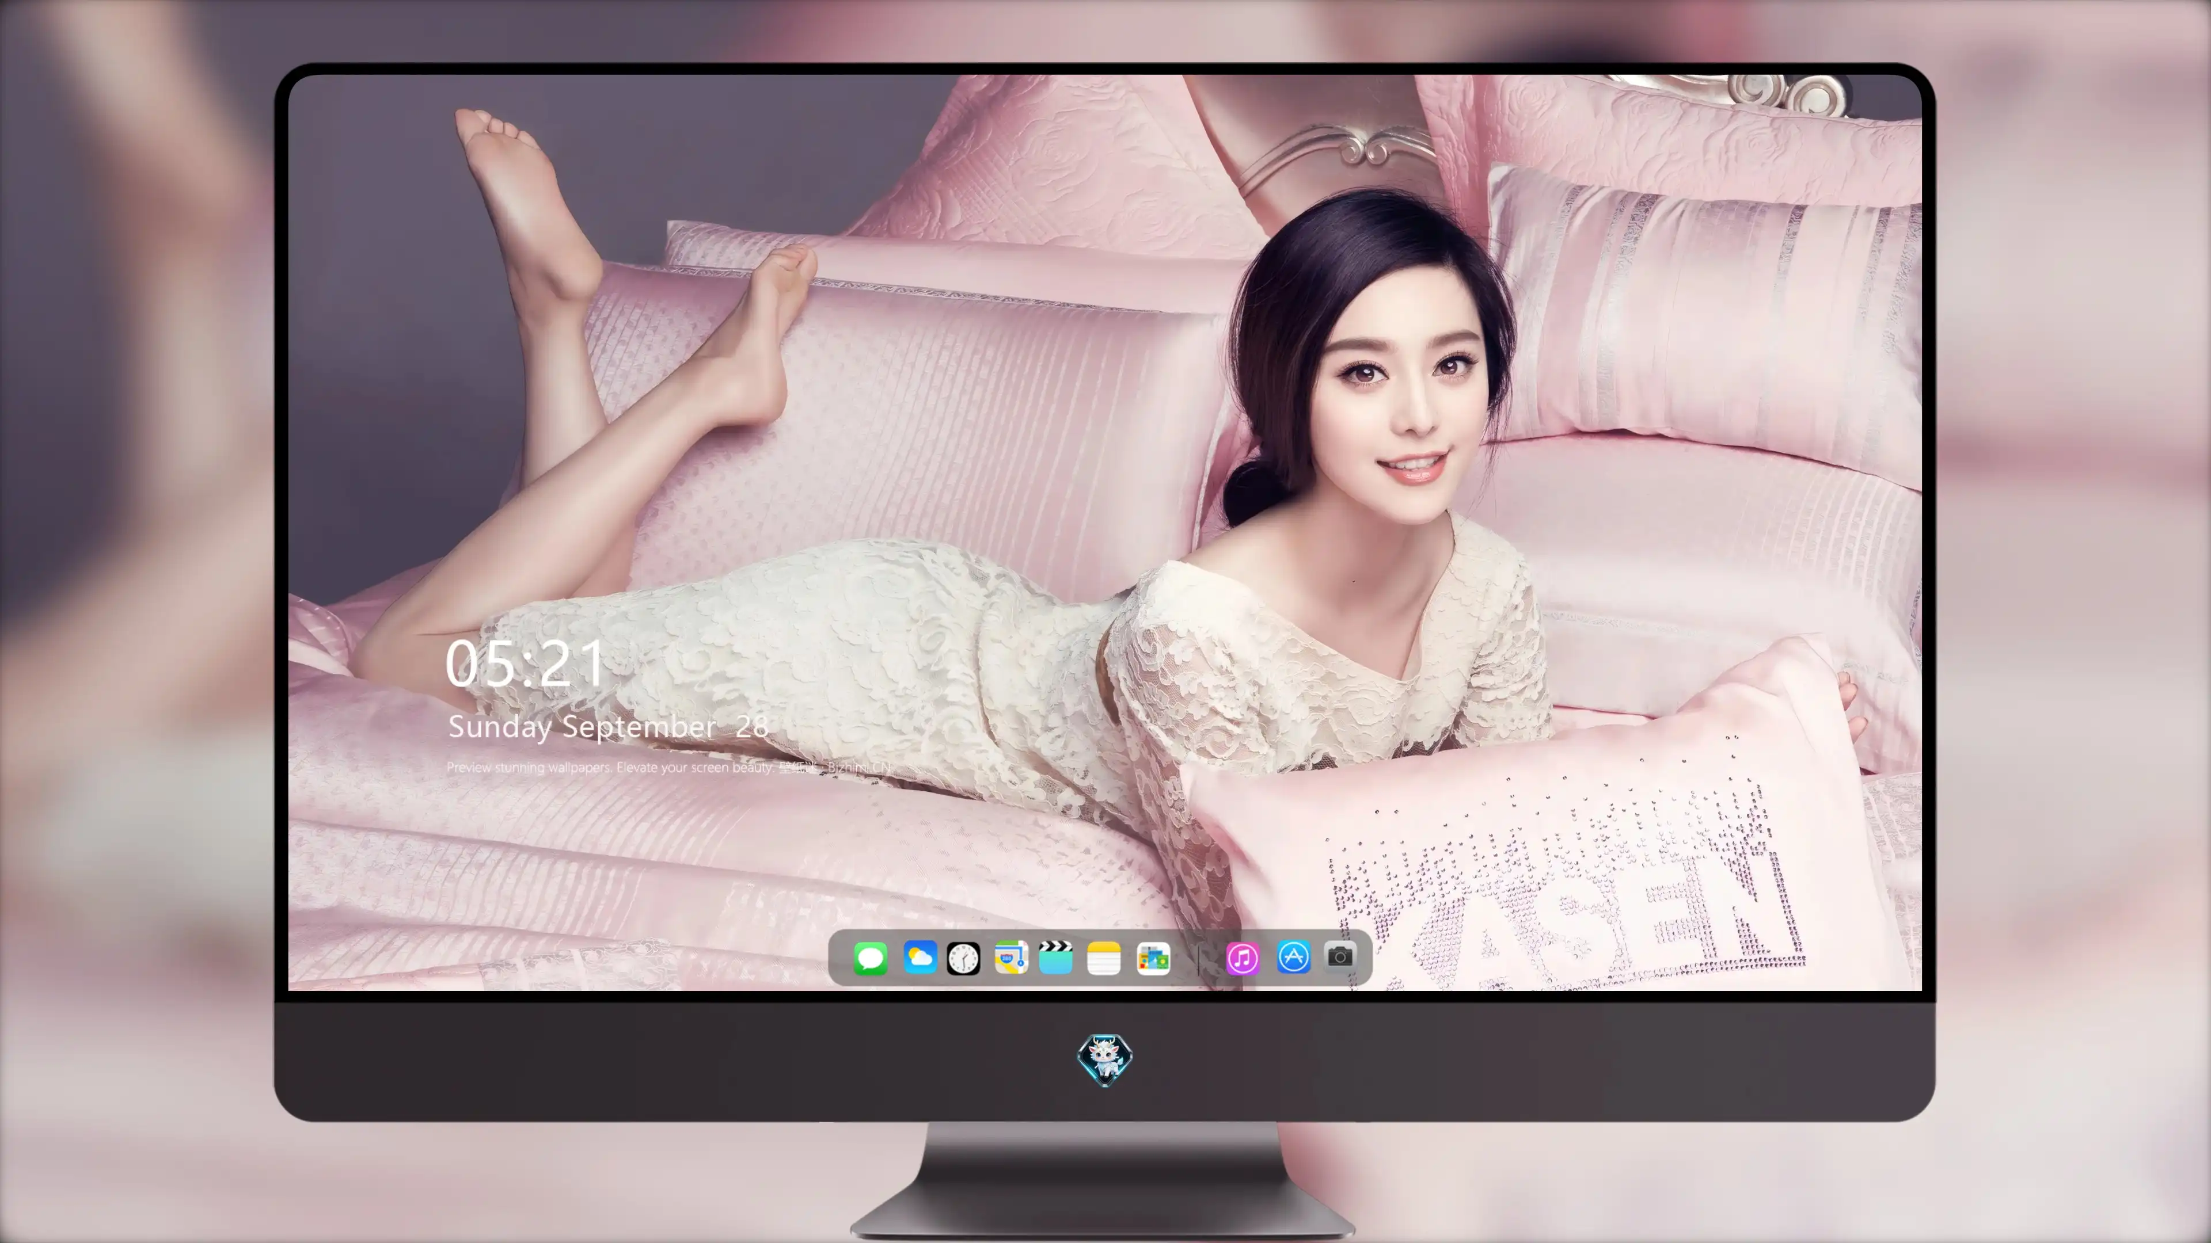Click the 05:21 clock display
The height and width of the screenshot is (1243, 2211).
point(525,664)
